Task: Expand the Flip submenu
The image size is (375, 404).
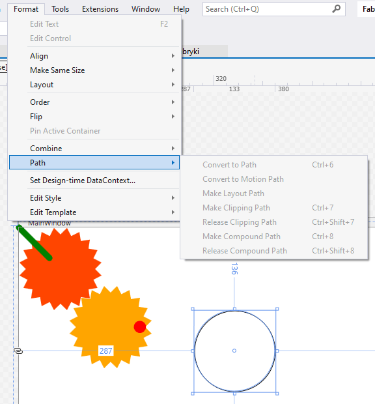Action: click(94, 117)
